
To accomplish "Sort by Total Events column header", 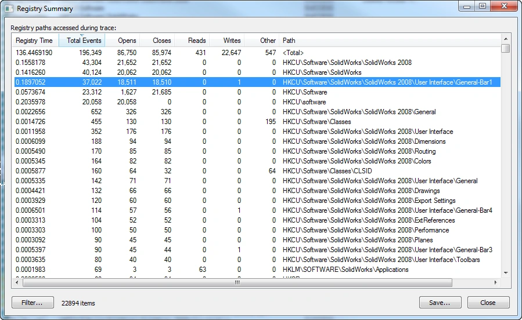I will click(x=82, y=41).
